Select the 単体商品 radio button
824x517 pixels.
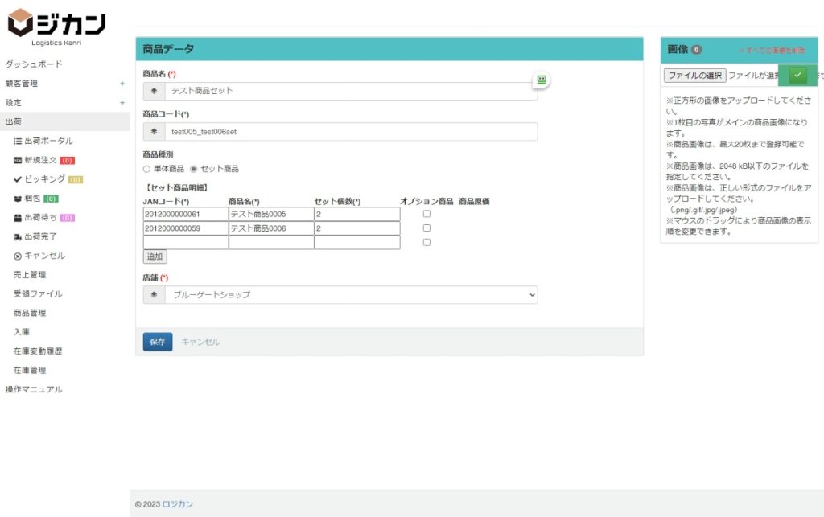[x=146, y=169]
